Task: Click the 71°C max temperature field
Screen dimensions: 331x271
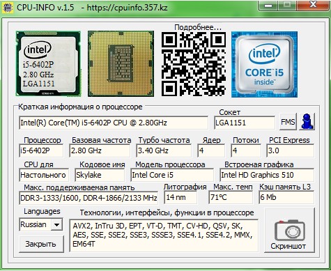Action: (x=231, y=198)
